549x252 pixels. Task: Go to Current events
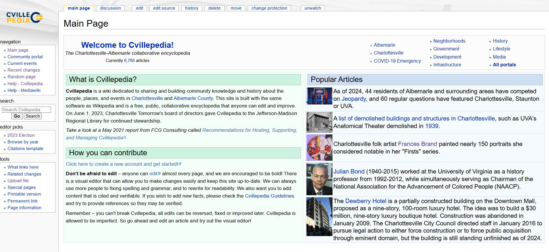click(x=22, y=63)
